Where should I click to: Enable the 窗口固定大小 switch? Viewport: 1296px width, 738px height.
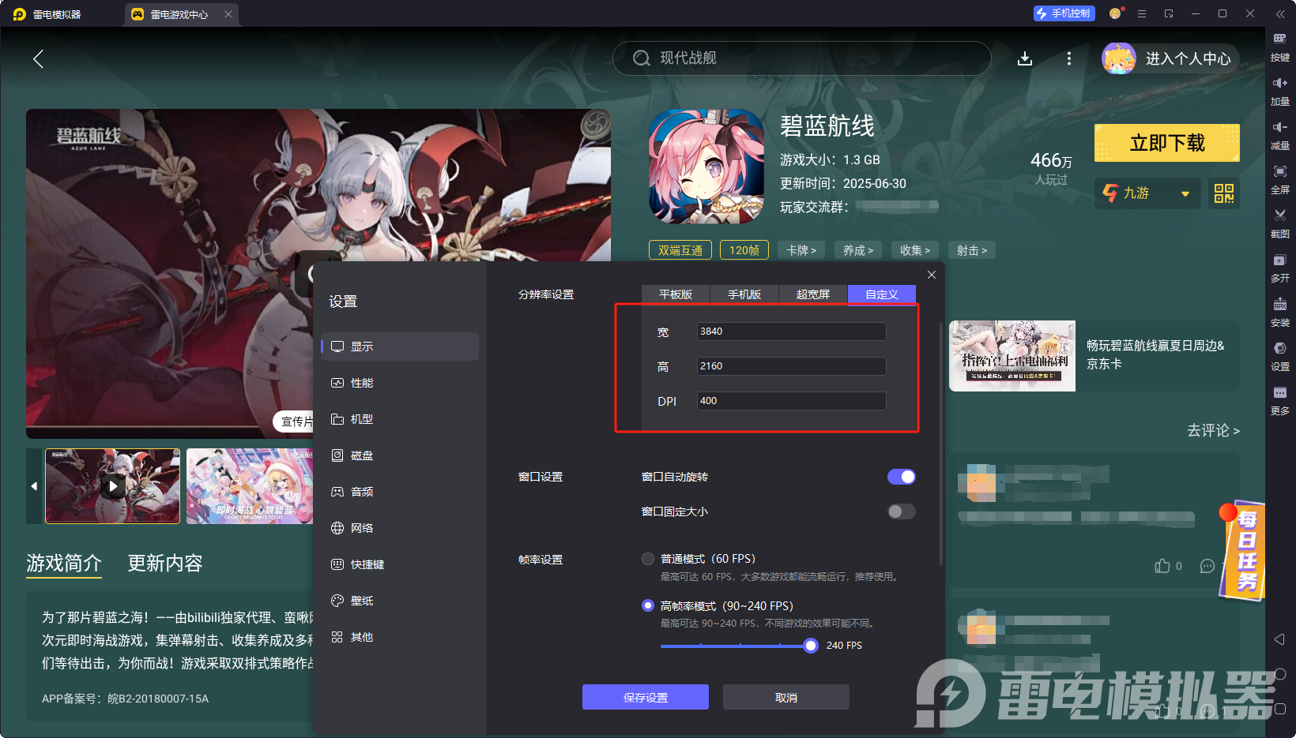click(902, 511)
